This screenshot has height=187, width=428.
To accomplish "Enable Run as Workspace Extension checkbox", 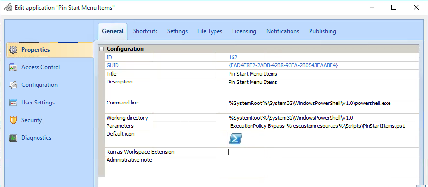I will tap(231, 152).
